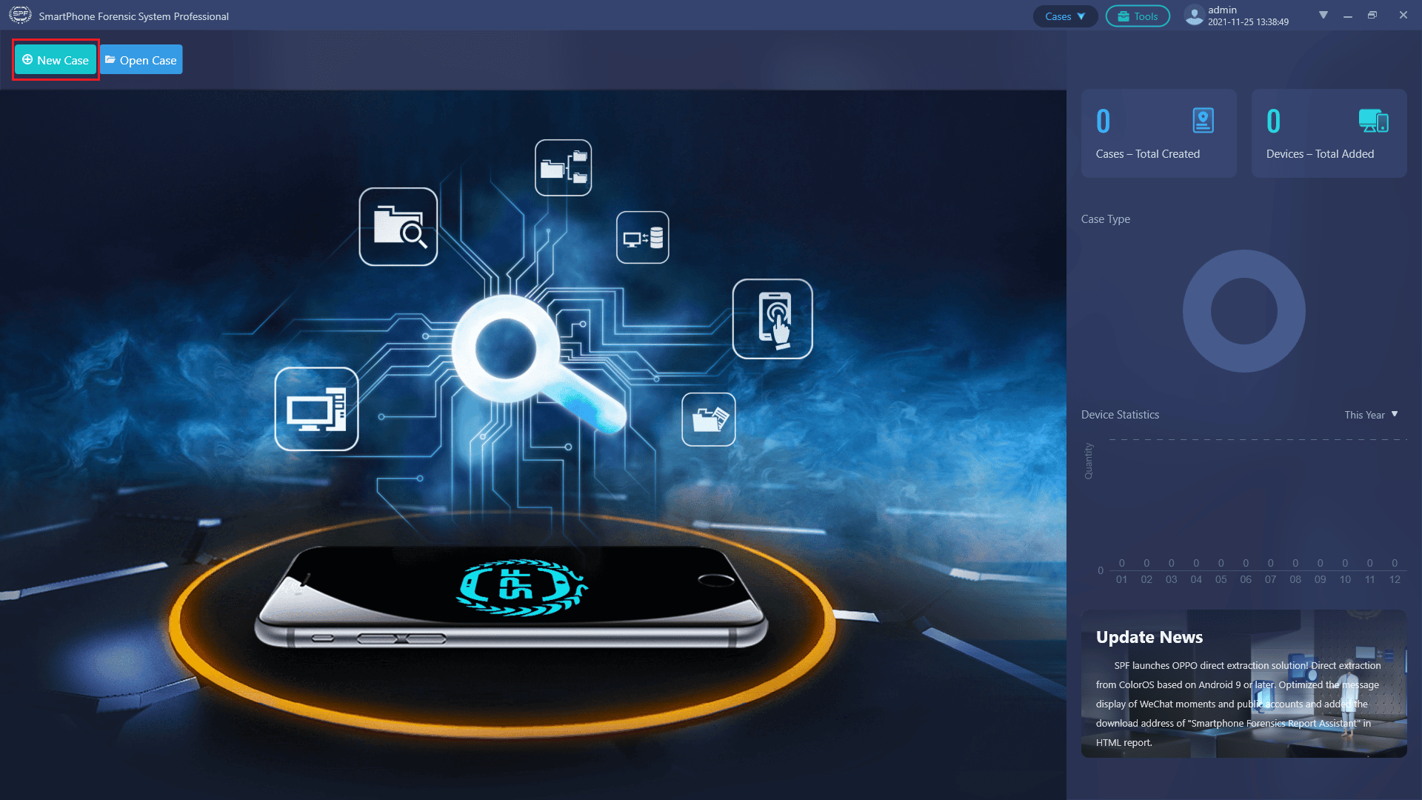Click the SPF application logo icon
This screenshot has width=1422, height=800.
pyautogui.click(x=20, y=15)
